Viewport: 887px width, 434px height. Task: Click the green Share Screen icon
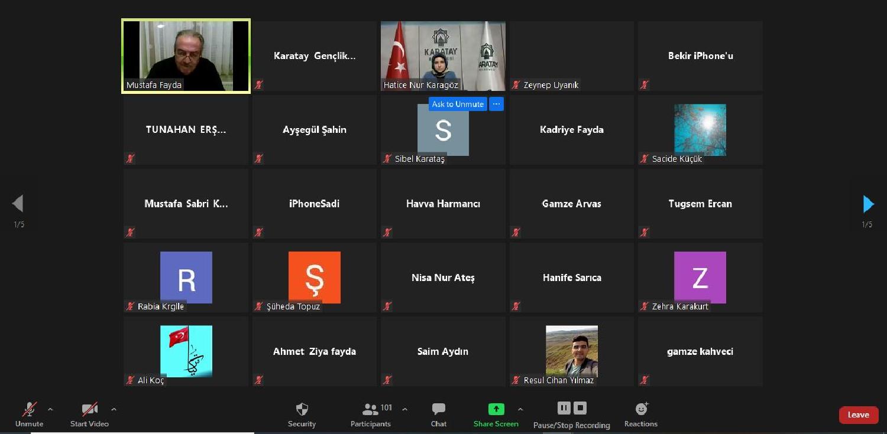tap(496, 409)
